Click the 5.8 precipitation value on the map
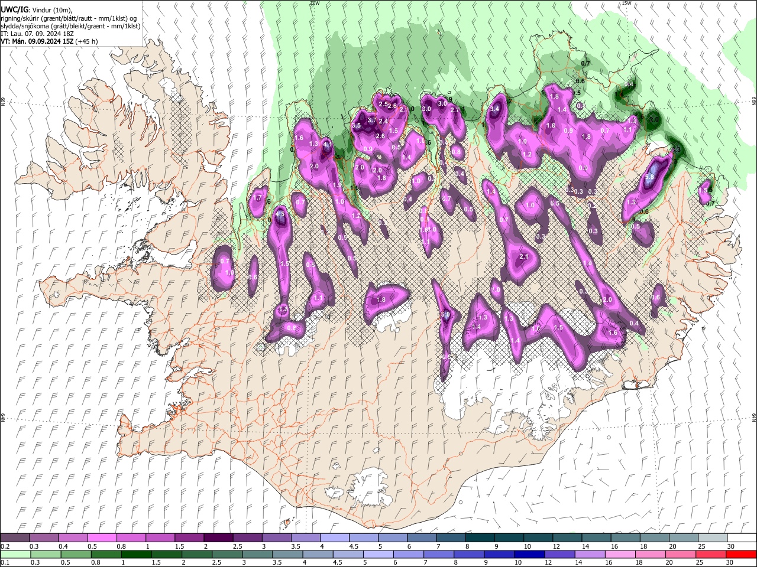Screen dimensions: 757x567 (x=649, y=177)
